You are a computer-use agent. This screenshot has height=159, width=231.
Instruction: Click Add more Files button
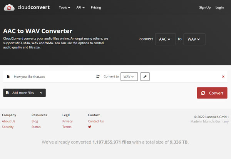pyautogui.click(x=24, y=93)
